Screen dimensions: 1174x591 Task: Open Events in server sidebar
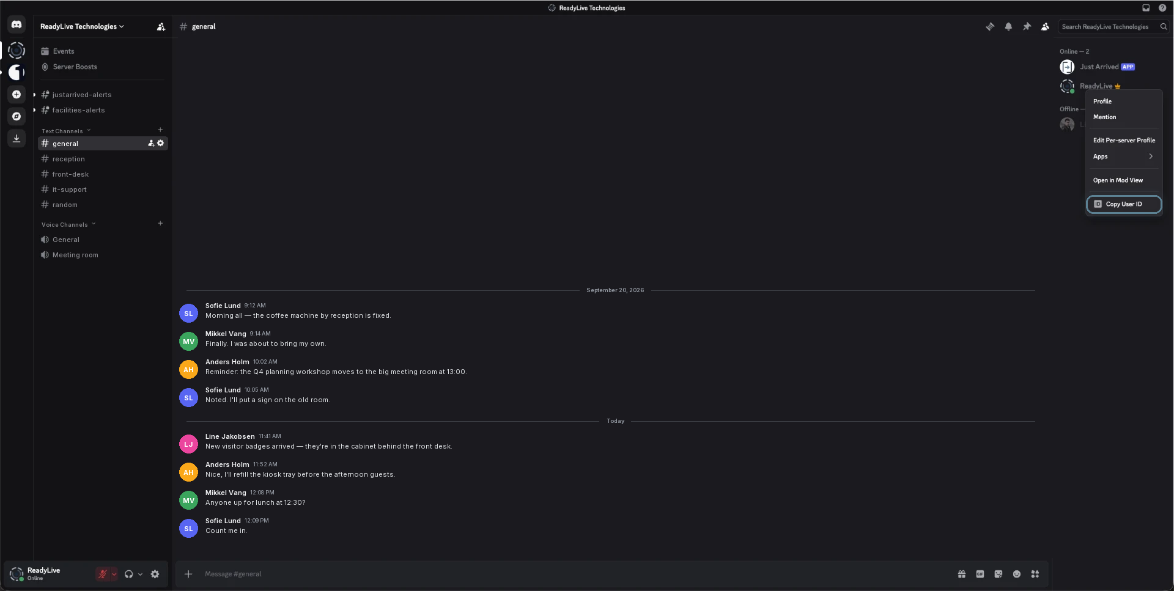coord(102,51)
